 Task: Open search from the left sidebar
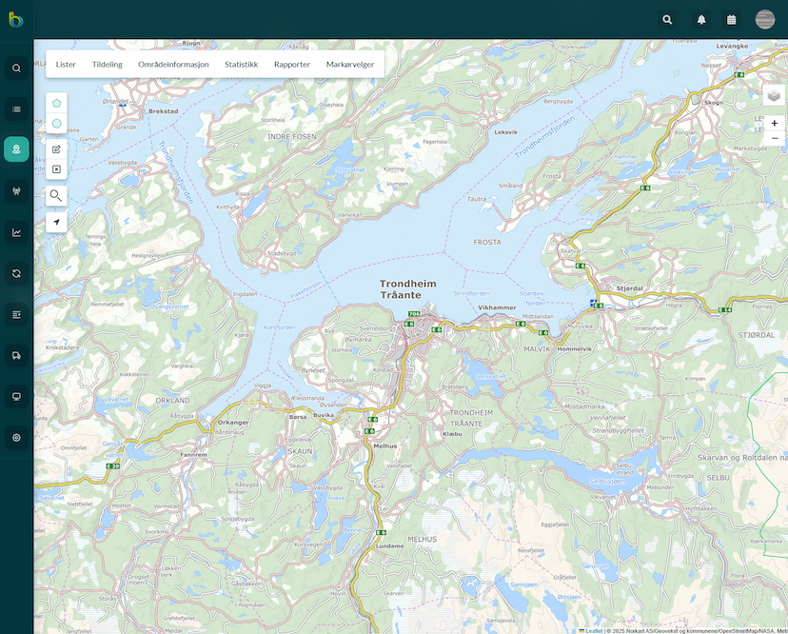[x=16, y=68]
